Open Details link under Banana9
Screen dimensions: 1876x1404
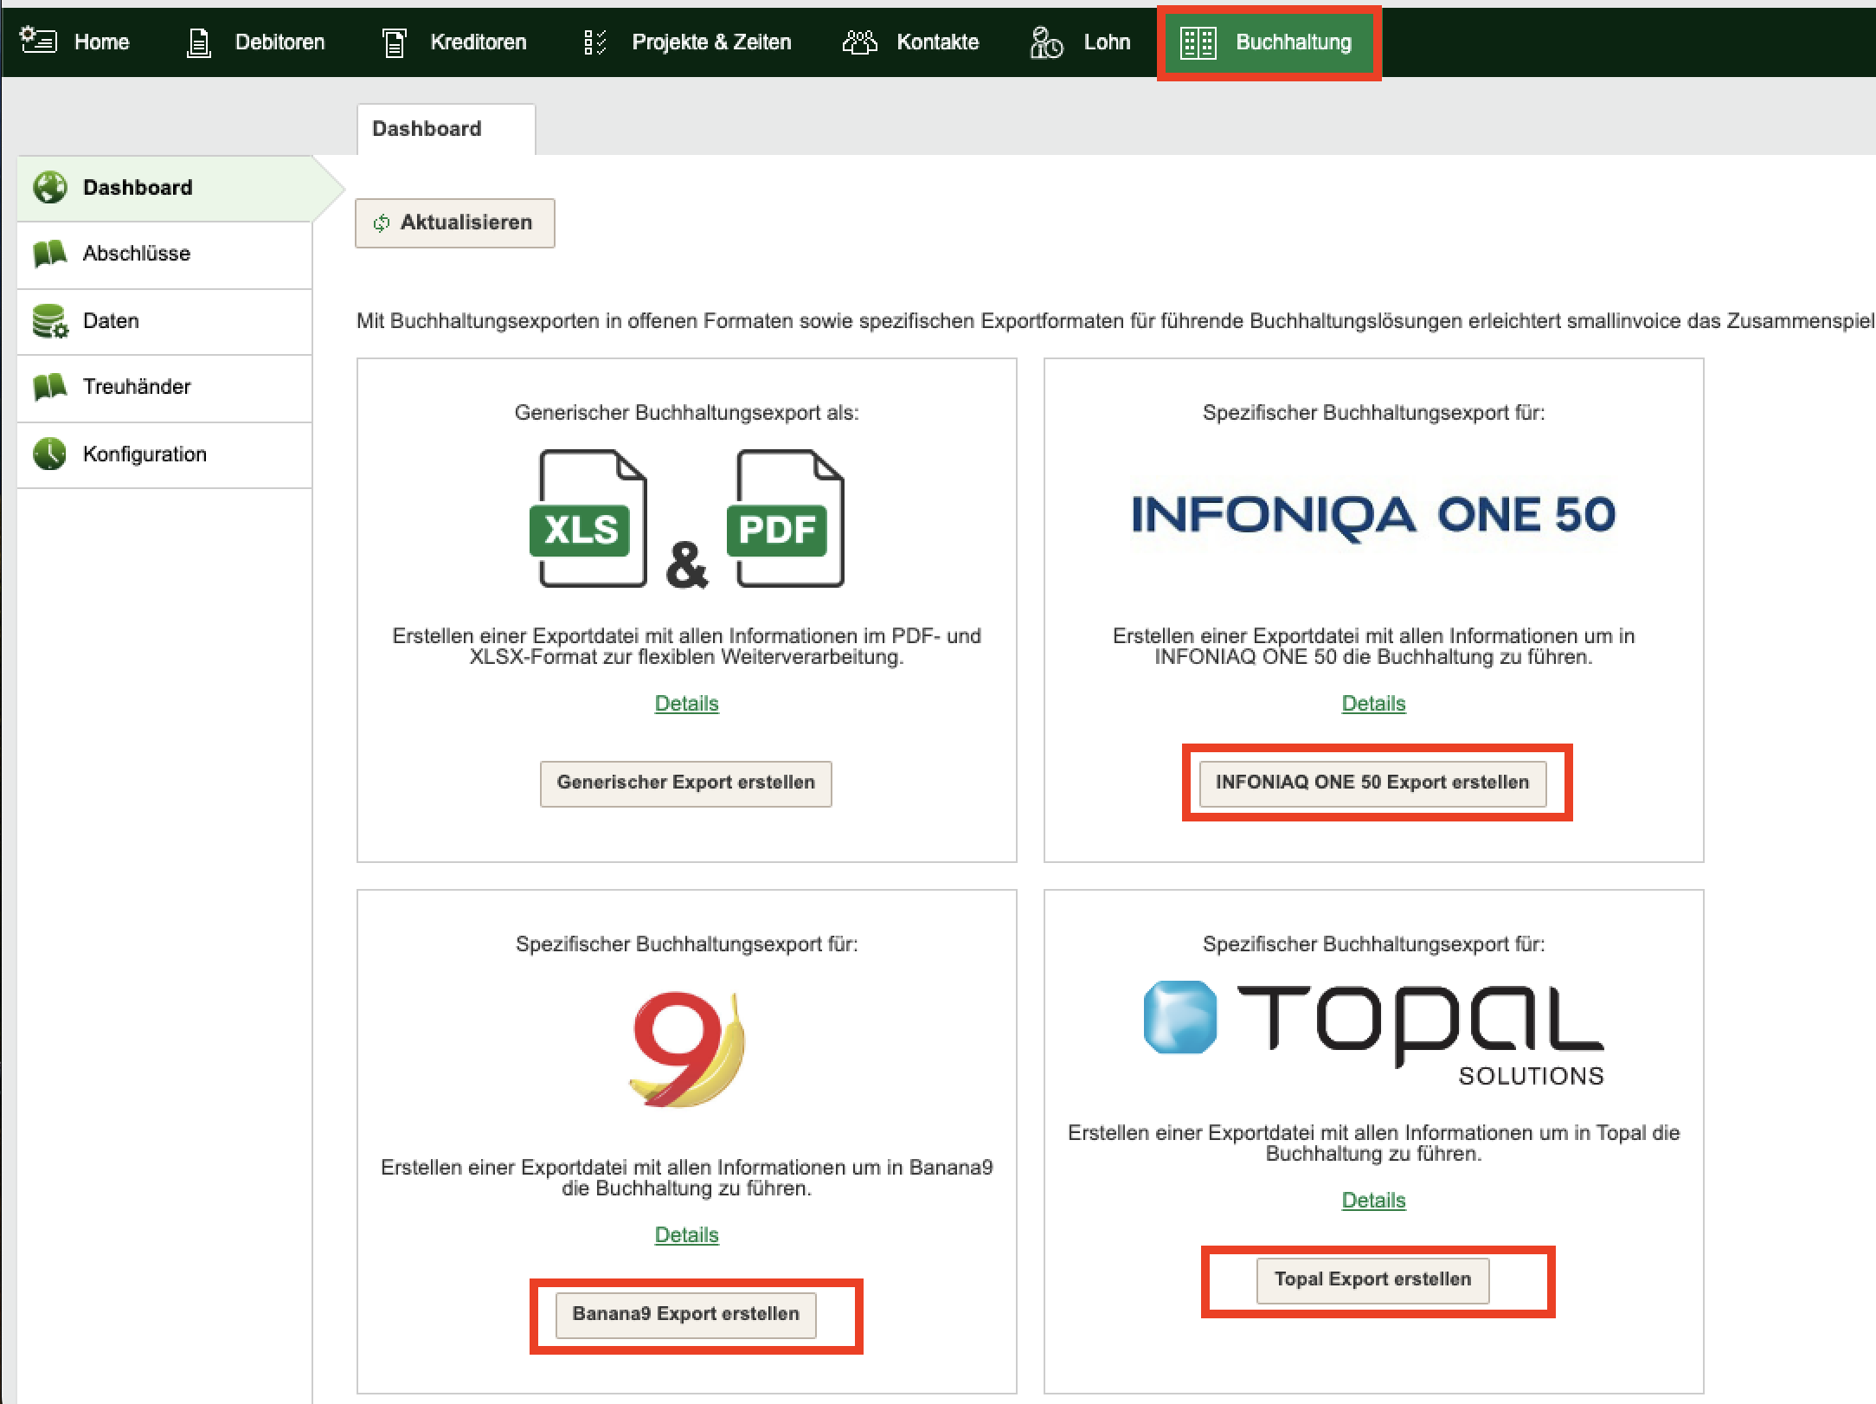click(686, 1235)
